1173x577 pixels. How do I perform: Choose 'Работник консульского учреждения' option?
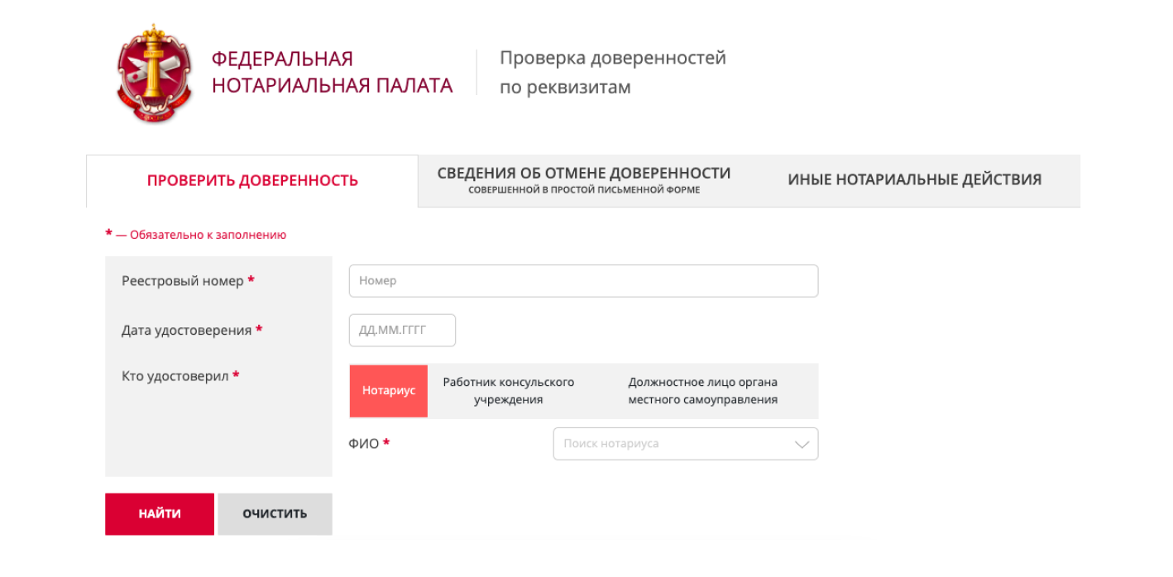coord(509,391)
